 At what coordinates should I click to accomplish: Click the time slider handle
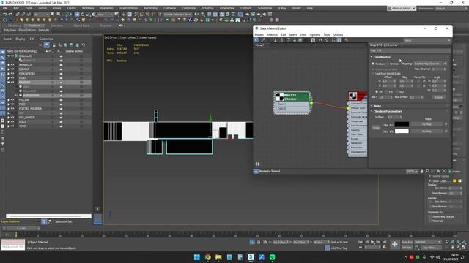[x=21, y=229]
